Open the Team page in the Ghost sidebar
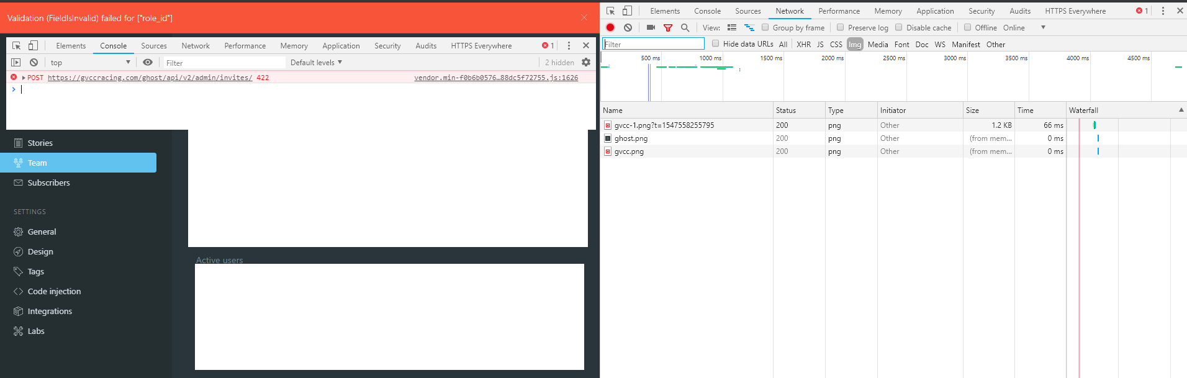Screen dimensions: 1187x378 coord(78,163)
